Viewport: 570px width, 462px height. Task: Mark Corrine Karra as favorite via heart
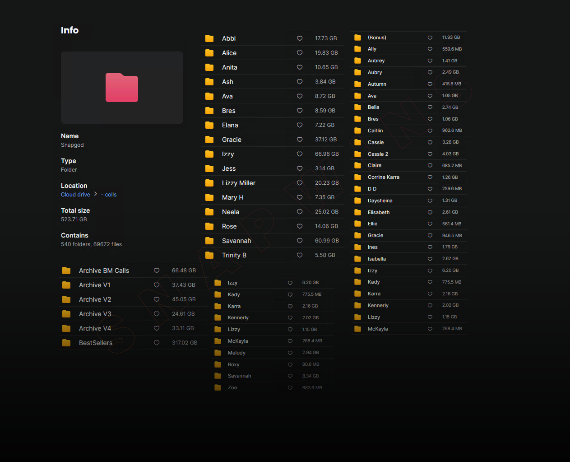point(430,177)
